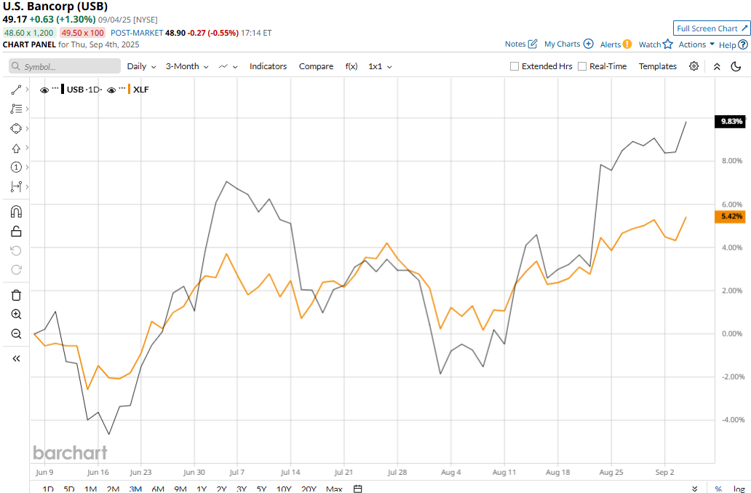This screenshot has width=751, height=493.
Task: Expand the shape tool submenu arrow
Action: [28, 128]
